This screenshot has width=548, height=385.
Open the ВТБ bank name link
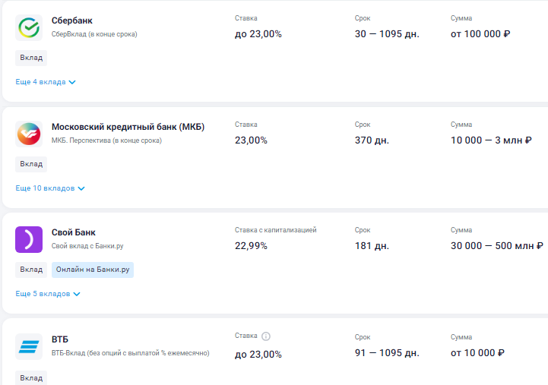(60, 339)
